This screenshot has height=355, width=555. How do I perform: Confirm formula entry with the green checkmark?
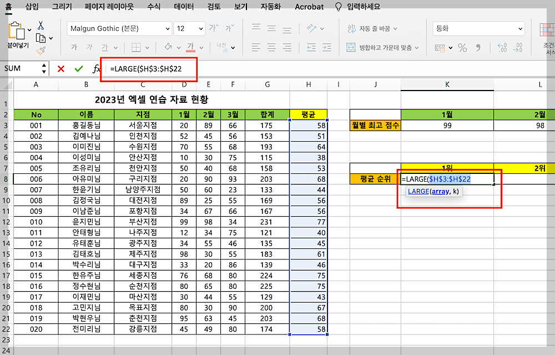pos(79,69)
